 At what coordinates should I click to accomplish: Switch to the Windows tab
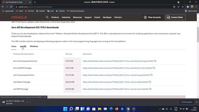(x=34, y=46)
